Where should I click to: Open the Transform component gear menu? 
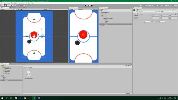coord(177,14)
